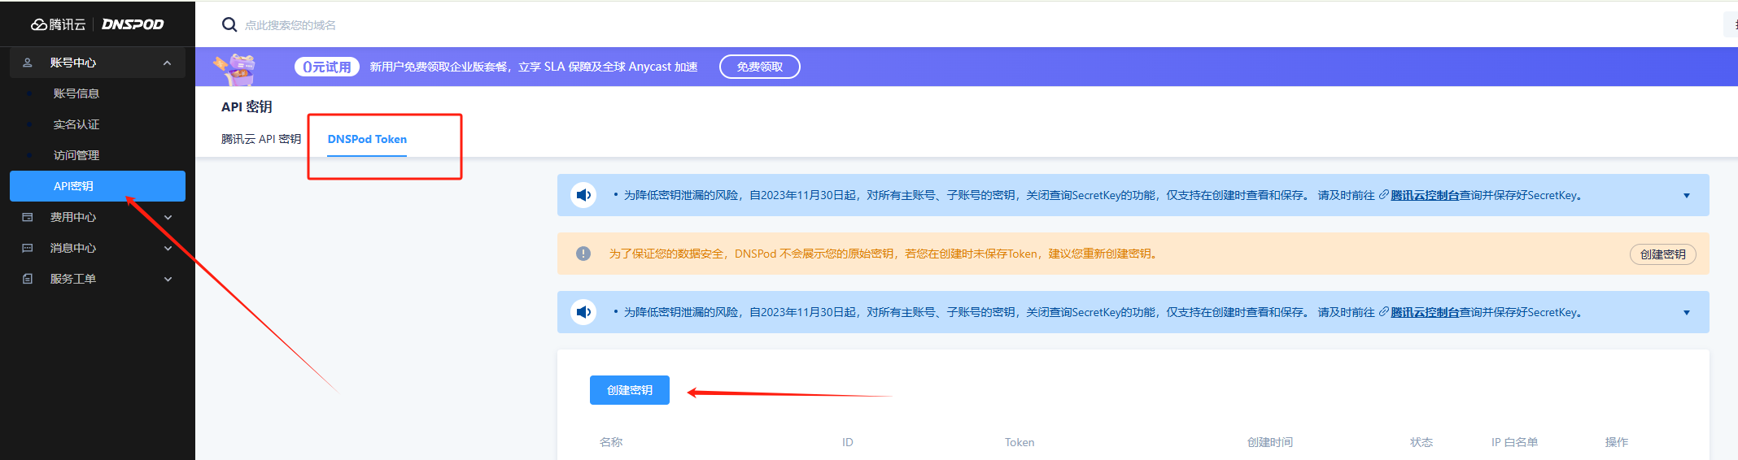The image size is (1738, 460).
Task: Click the account center person icon
Action: 28,63
